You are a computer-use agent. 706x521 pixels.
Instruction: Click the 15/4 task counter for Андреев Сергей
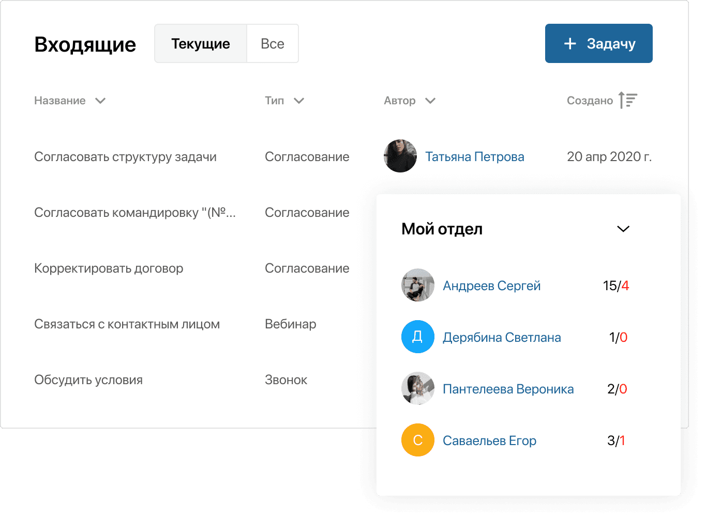tap(615, 285)
